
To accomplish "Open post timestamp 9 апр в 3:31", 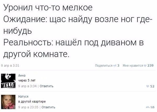I will pyautogui.click(x=10, y=66).
